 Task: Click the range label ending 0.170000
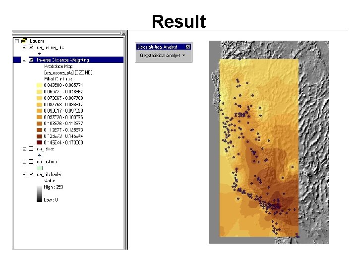[63, 142]
